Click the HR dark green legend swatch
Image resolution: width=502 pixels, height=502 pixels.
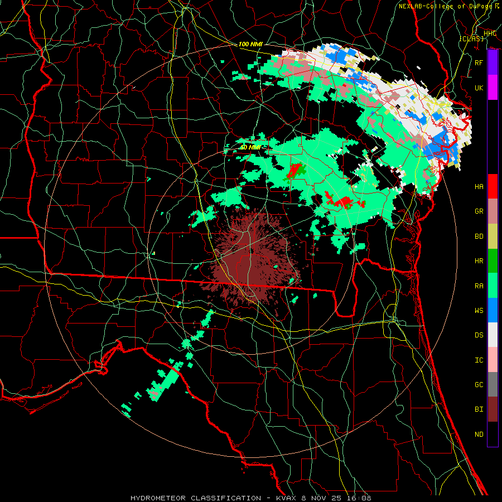pyautogui.click(x=493, y=260)
